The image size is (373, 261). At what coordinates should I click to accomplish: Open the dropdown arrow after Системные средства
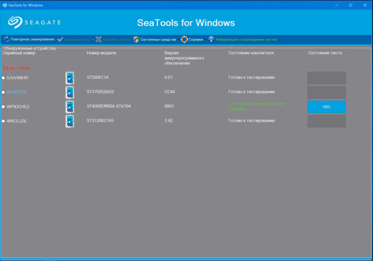click(179, 39)
